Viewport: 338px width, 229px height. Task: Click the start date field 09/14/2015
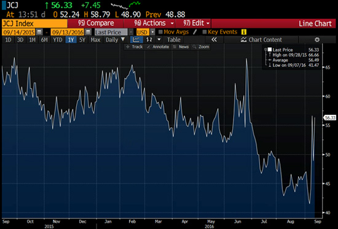[19, 32]
